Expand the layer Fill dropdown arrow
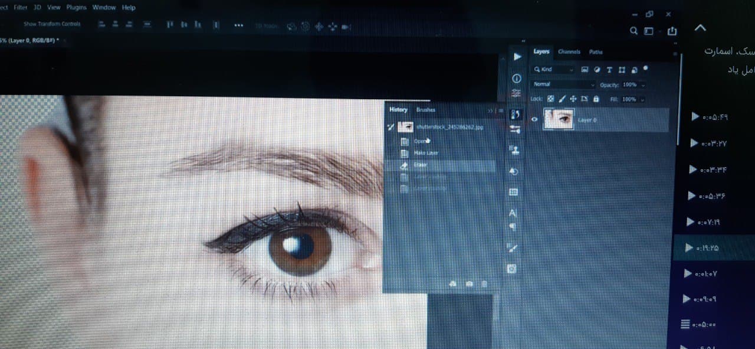The image size is (755, 349). point(643,99)
